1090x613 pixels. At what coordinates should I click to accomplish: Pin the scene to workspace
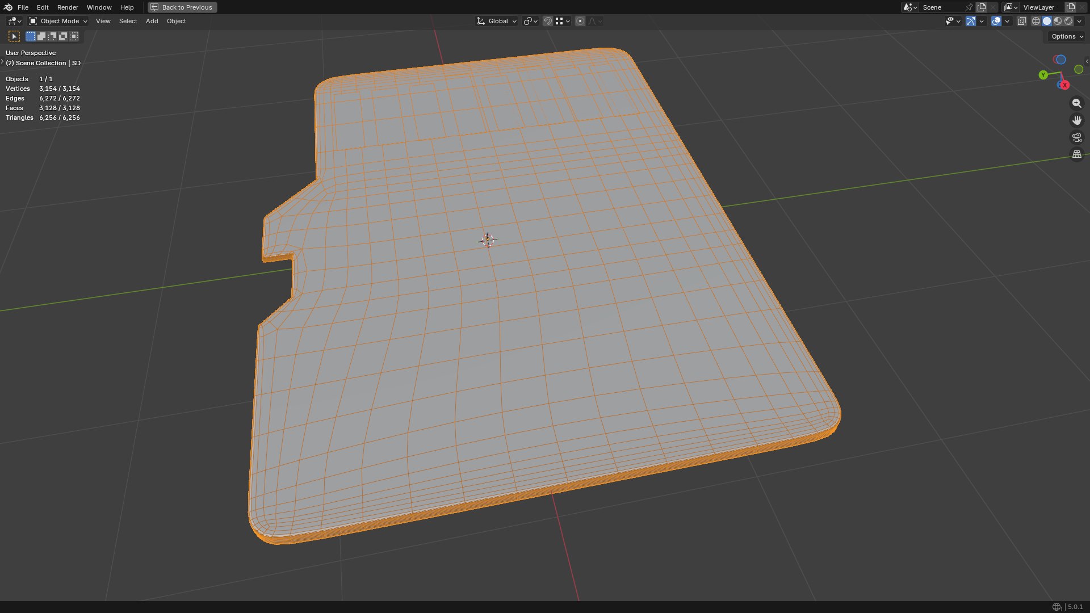pyautogui.click(x=969, y=7)
